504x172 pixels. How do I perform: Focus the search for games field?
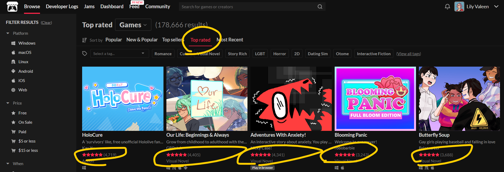[x=247, y=7]
